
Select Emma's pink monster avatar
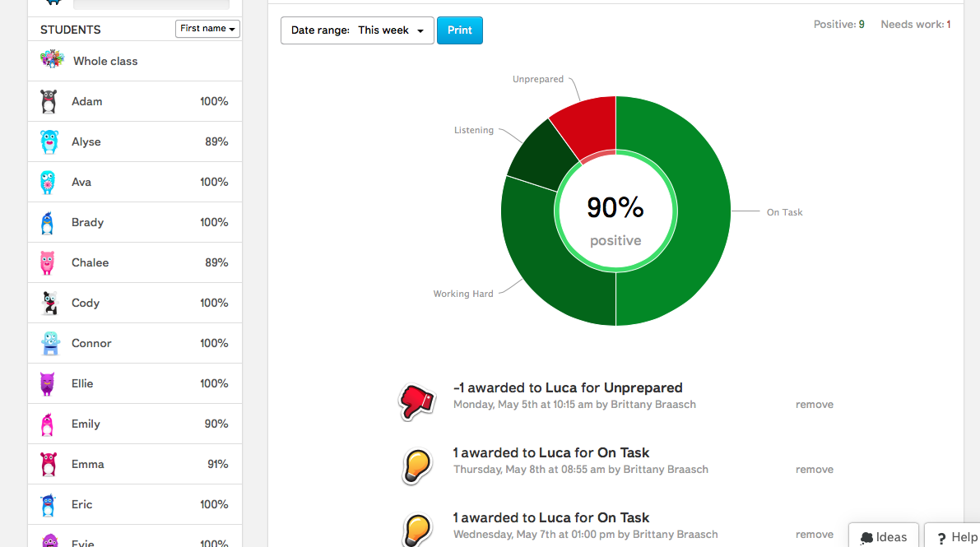tap(49, 463)
